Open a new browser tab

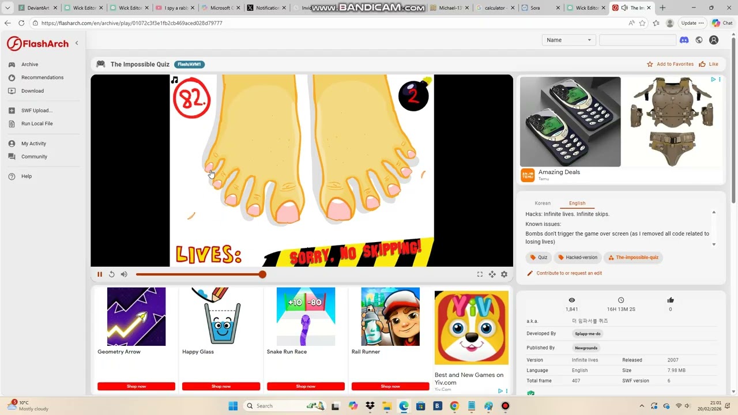[662, 8]
